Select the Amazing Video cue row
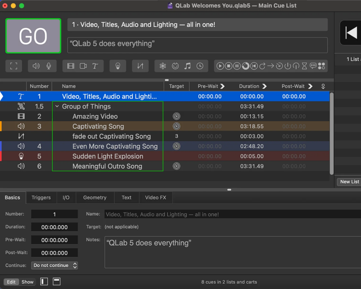361x289 pixels. [165, 116]
